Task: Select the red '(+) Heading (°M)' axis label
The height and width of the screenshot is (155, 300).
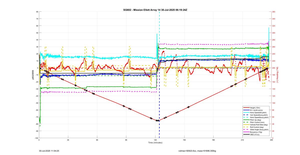Action: (x=277, y=75)
